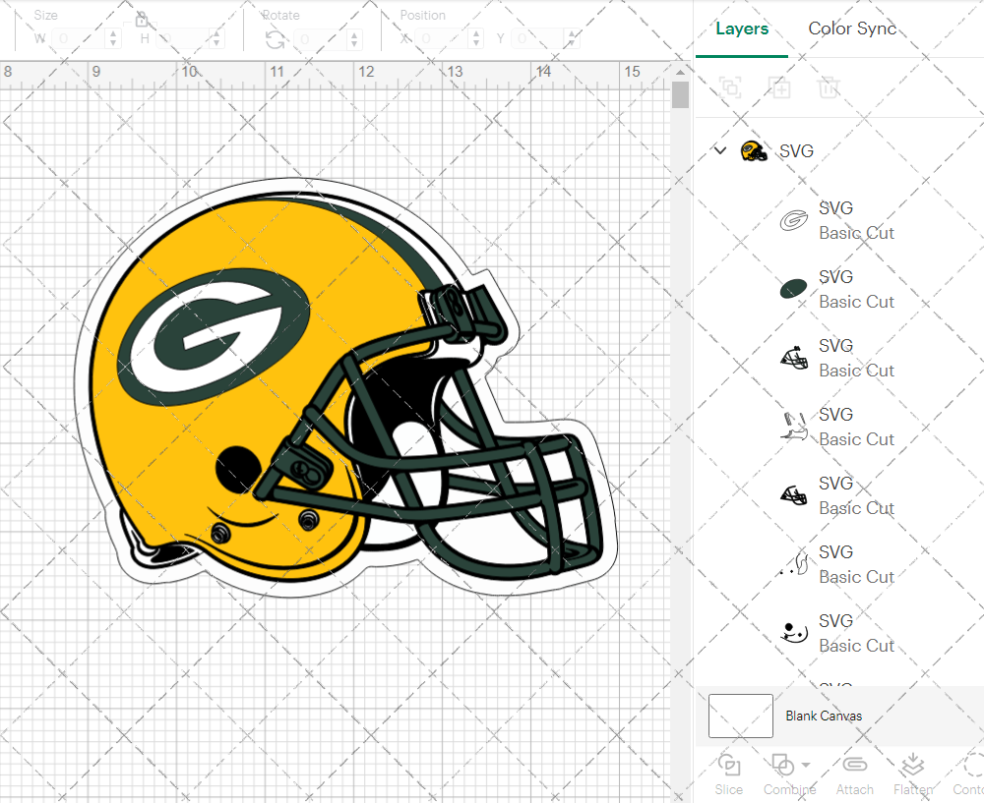
Task: Click the Position X input field
Action: click(442, 39)
